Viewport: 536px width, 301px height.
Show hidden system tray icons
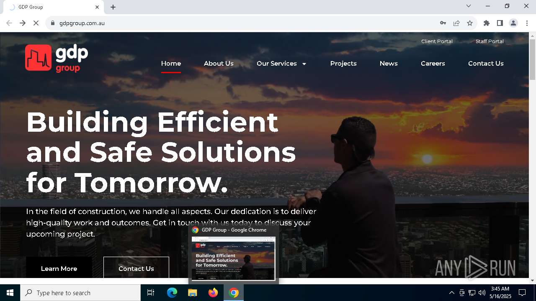click(x=452, y=293)
